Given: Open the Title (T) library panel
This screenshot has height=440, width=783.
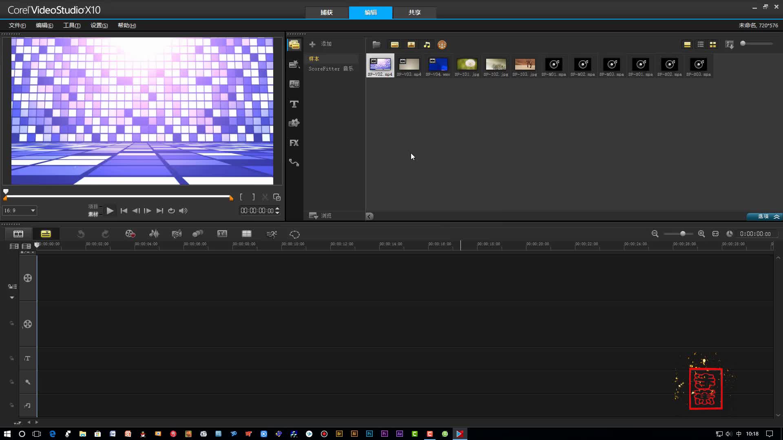Looking at the screenshot, I should (x=294, y=104).
